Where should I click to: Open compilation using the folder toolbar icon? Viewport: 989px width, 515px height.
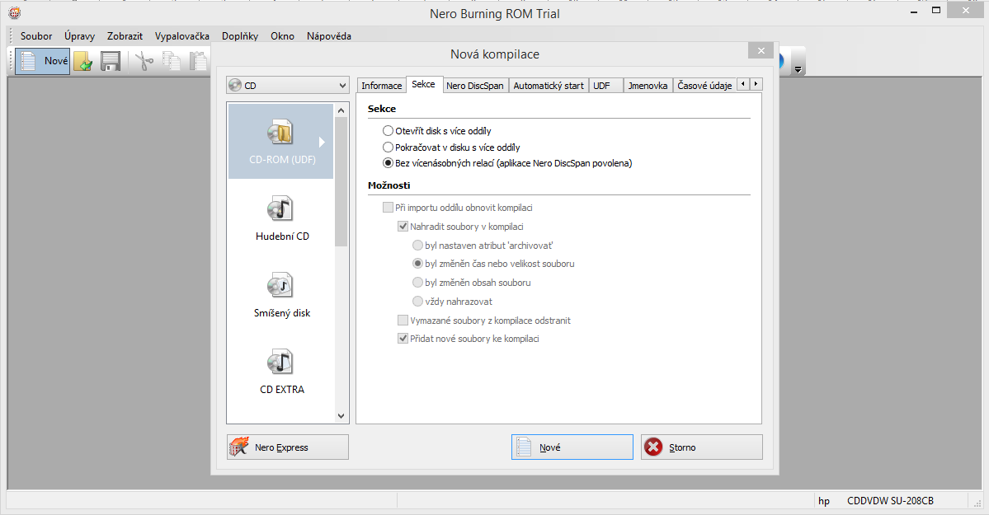(82, 61)
